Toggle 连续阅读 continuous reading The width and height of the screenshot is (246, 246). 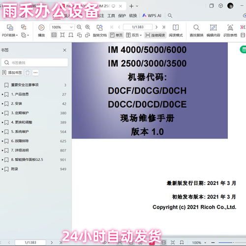pos(155,35)
